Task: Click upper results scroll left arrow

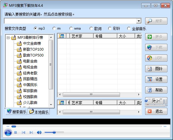Action: tap(60, 95)
